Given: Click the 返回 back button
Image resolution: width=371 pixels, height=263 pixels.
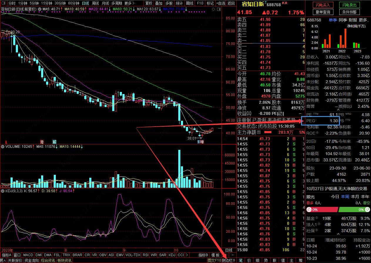Looking at the screenshot, I should point(231,3).
